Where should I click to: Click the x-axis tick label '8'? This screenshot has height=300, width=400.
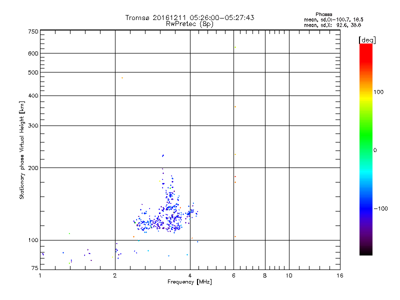point(265,275)
